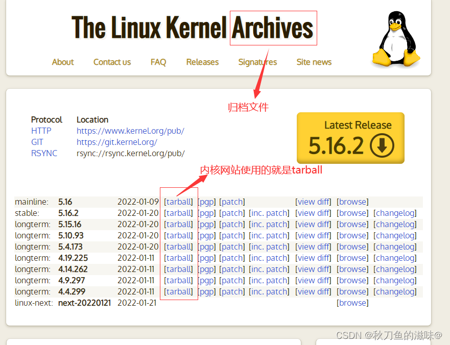Click the GIT protocol link
The width and height of the screenshot is (450, 345).
tap(37, 142)
